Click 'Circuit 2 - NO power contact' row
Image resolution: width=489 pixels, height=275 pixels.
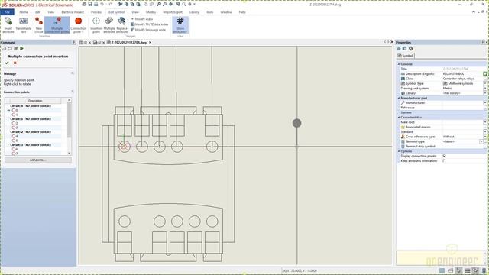[31, 132]
